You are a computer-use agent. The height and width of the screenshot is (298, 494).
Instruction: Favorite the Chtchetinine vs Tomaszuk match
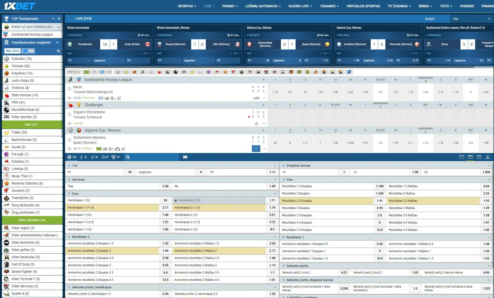(x=69, y=123)
